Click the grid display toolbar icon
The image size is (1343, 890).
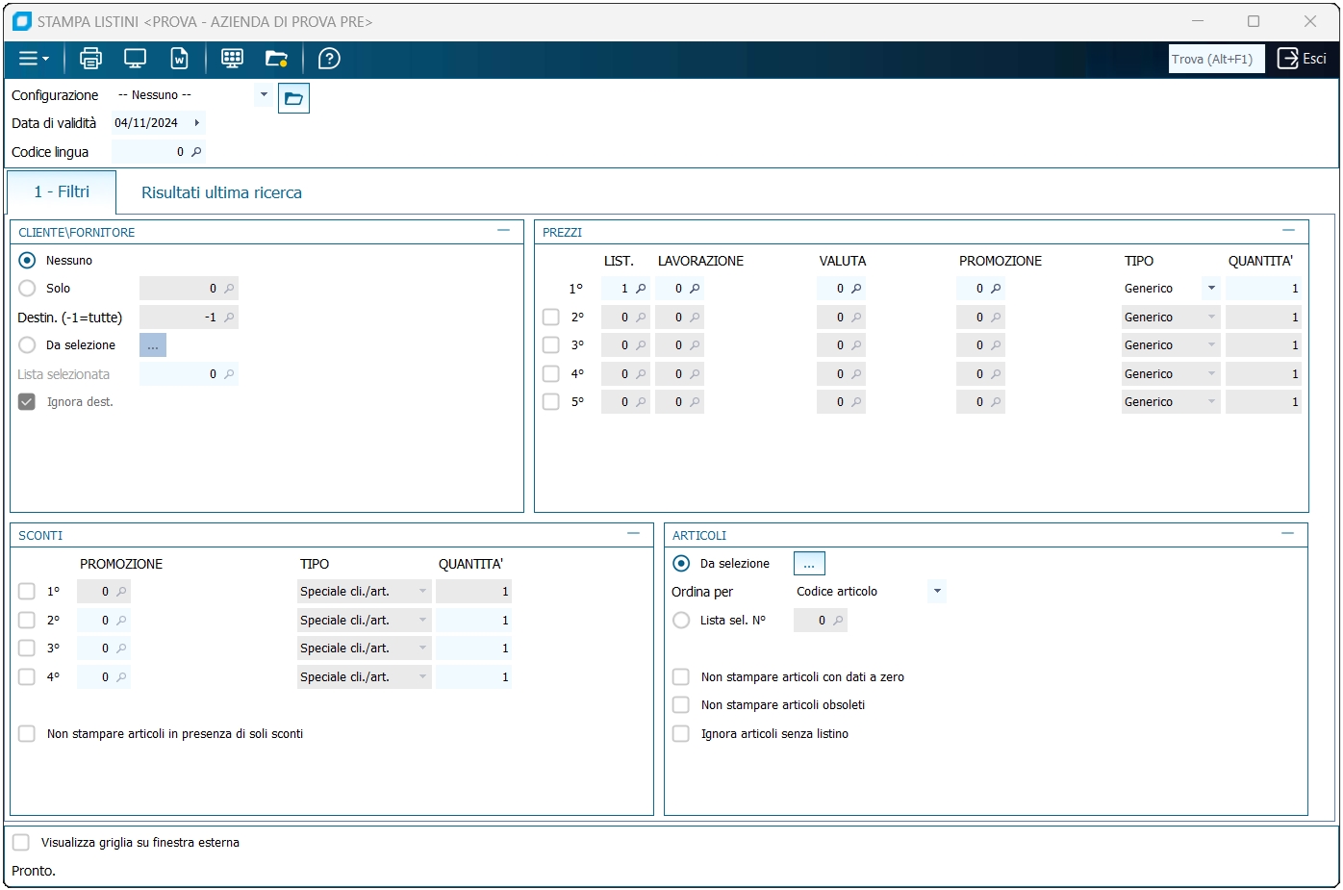click(232, 59)
